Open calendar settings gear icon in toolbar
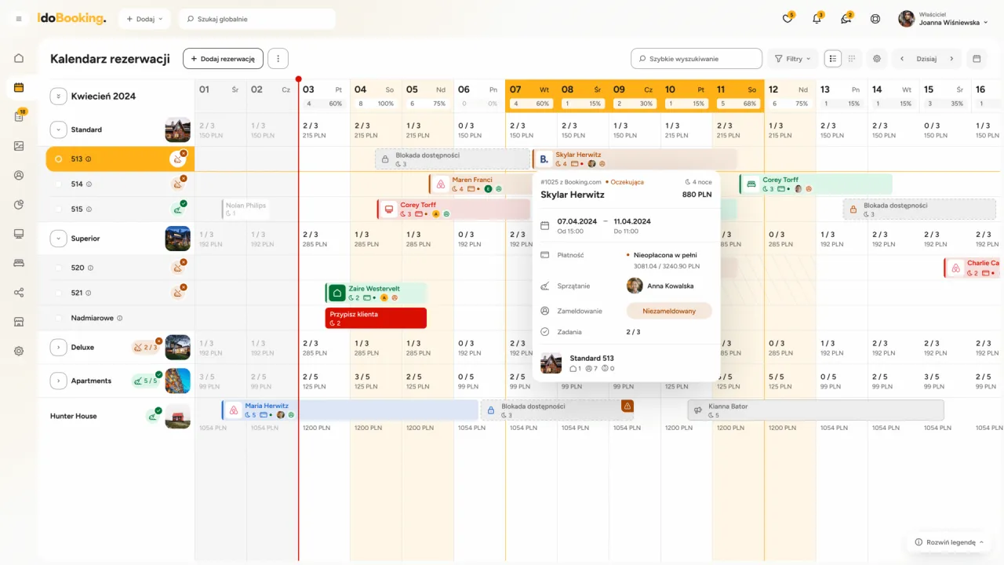The height and width of the screenshot is (565, 1004). coord(877,58)
